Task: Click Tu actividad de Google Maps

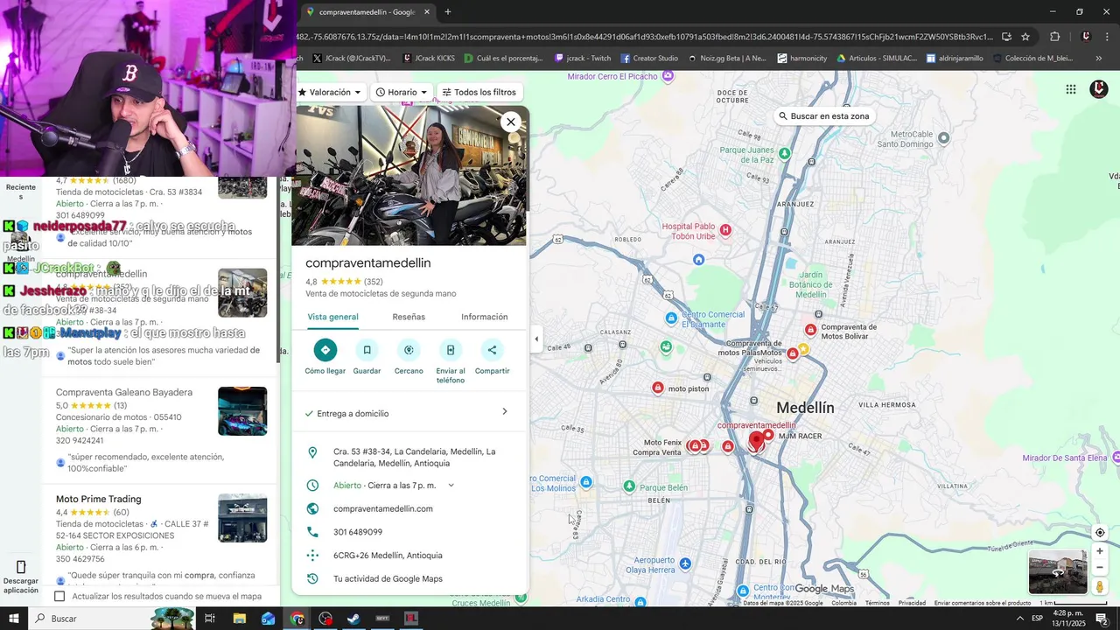Action: click(388, 578)
